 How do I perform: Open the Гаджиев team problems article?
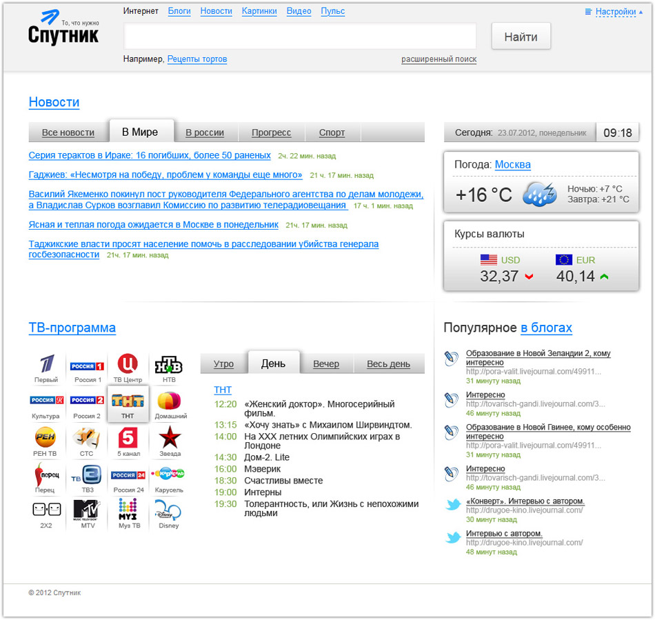tap(165, 174)
